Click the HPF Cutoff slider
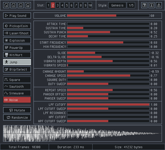This screenshot has width=165, height=150. click(108, 117)
